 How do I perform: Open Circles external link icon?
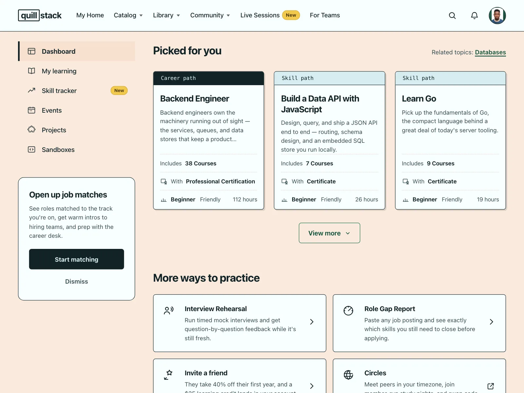pyautogui.click(x=491, y=386)
